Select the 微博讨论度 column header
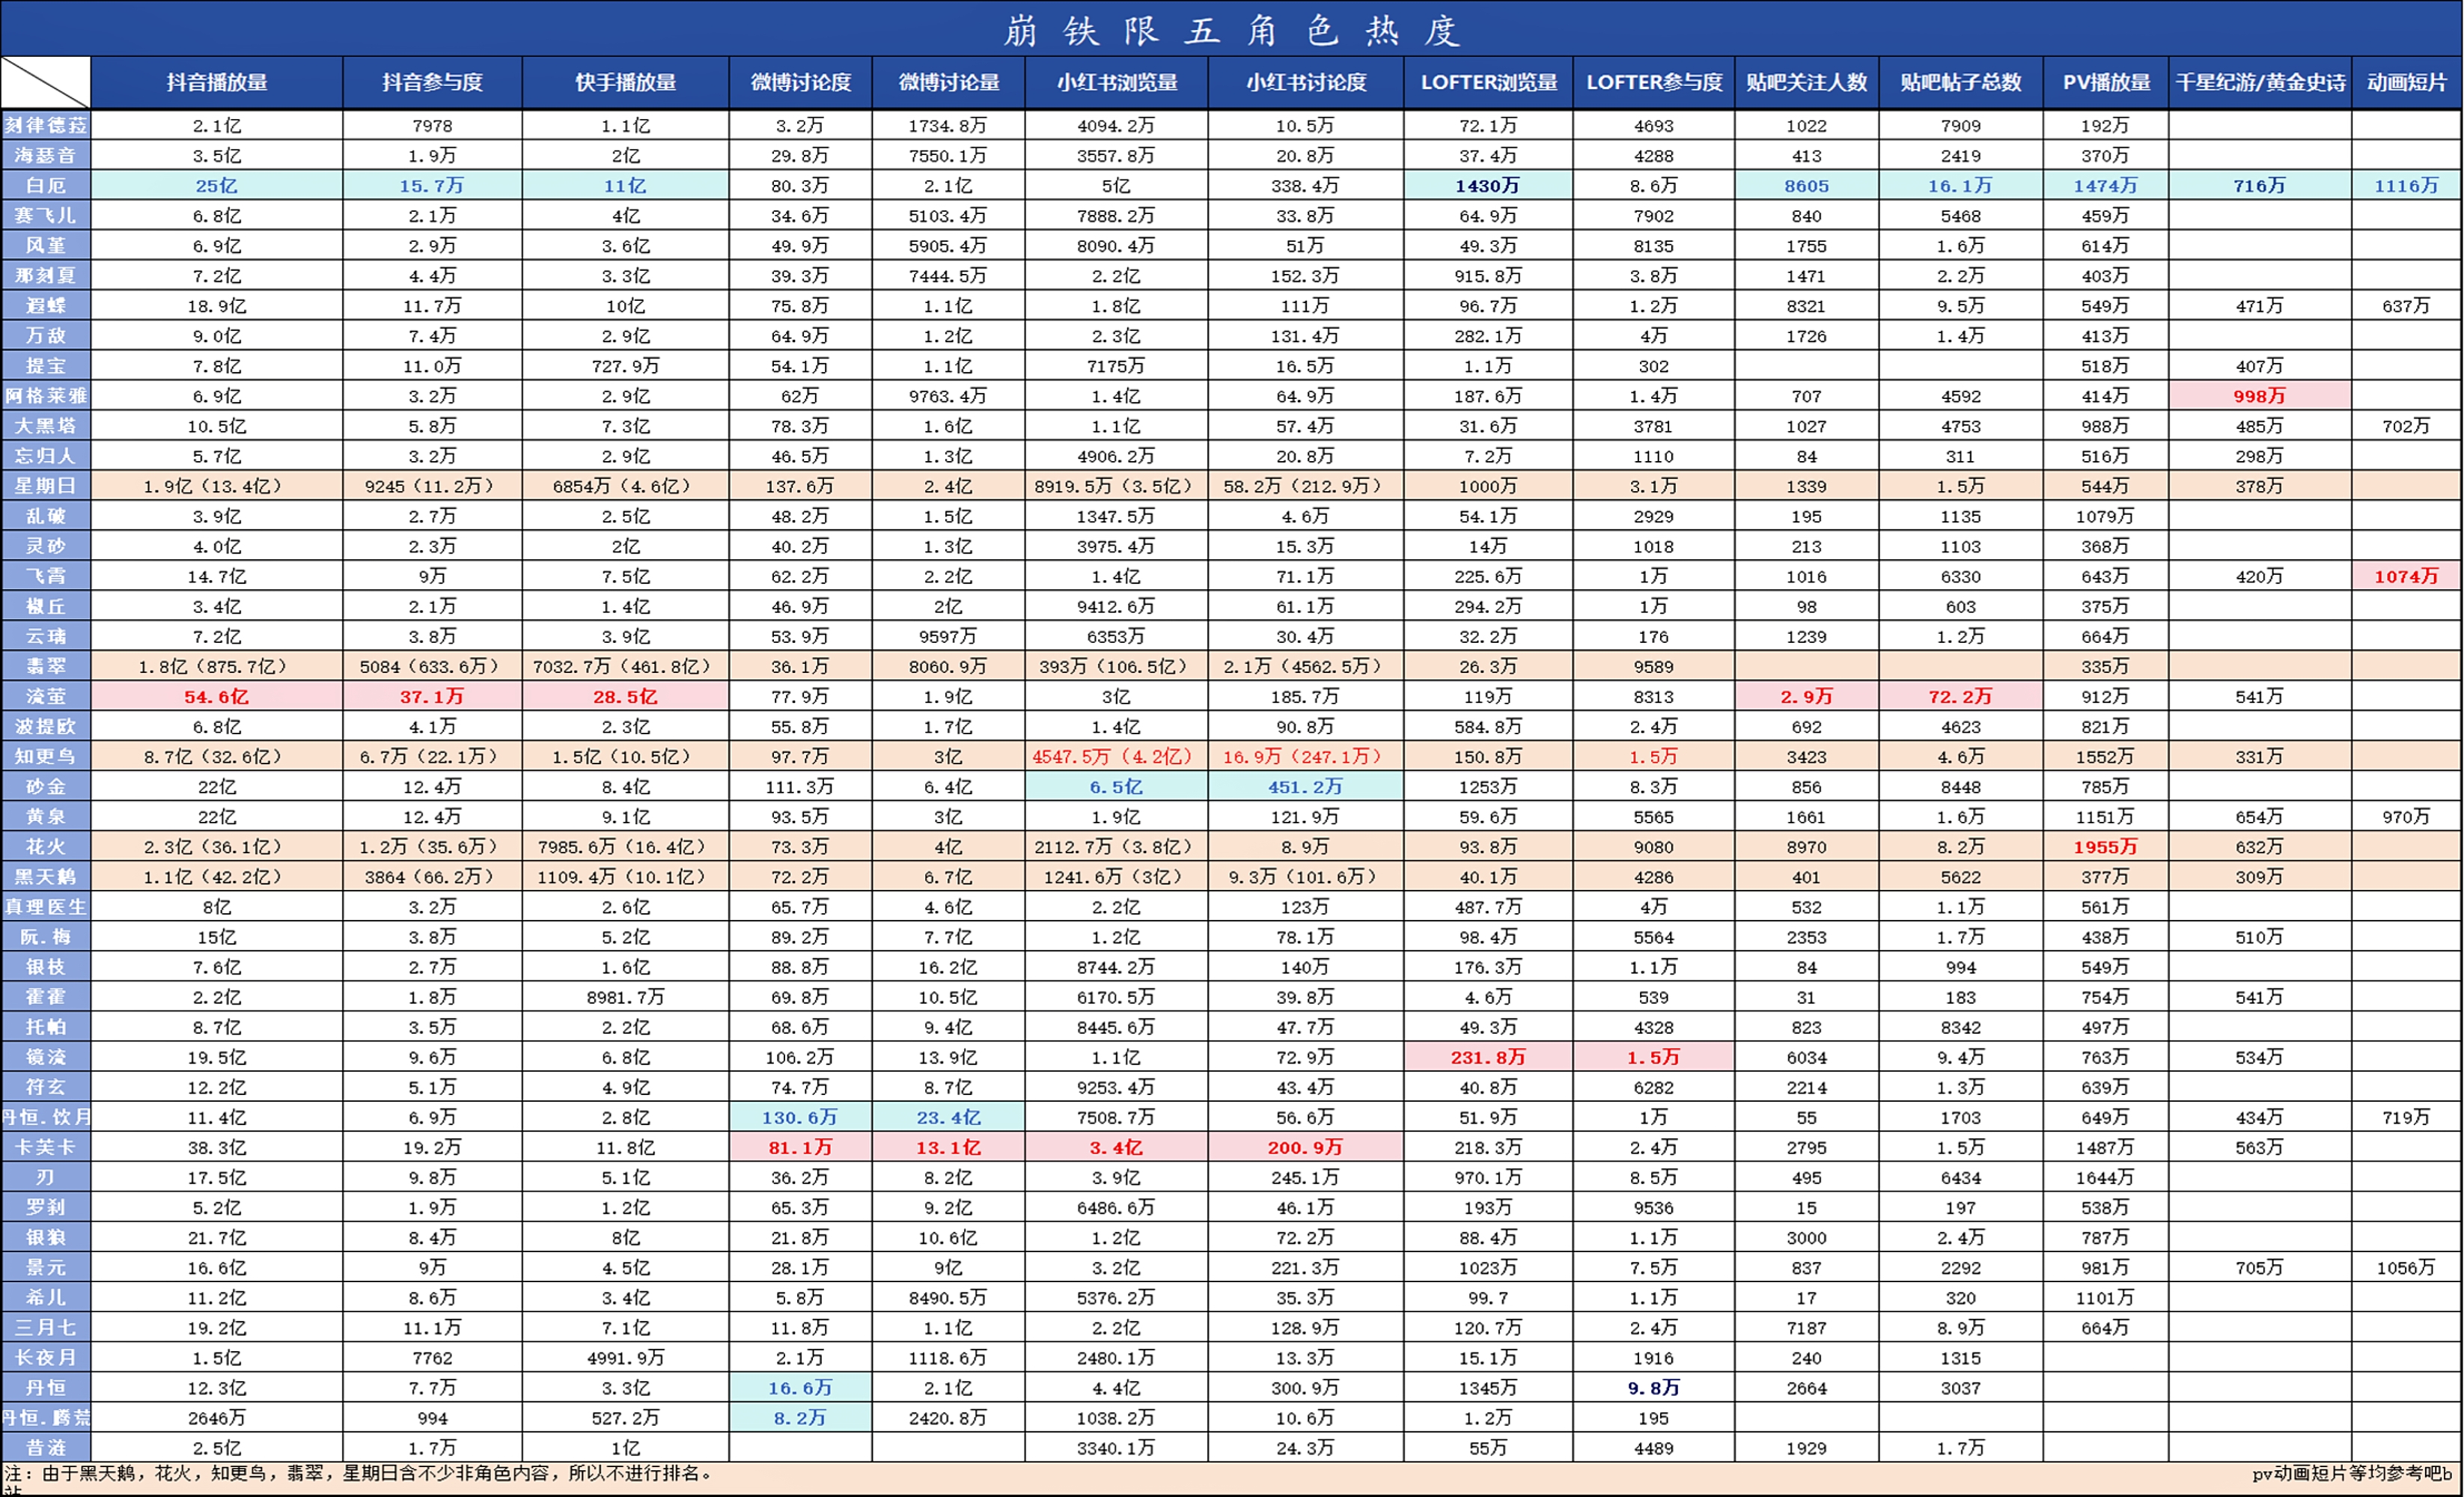The height and width of the screenshot is (1497, 2464). point(801,82)
